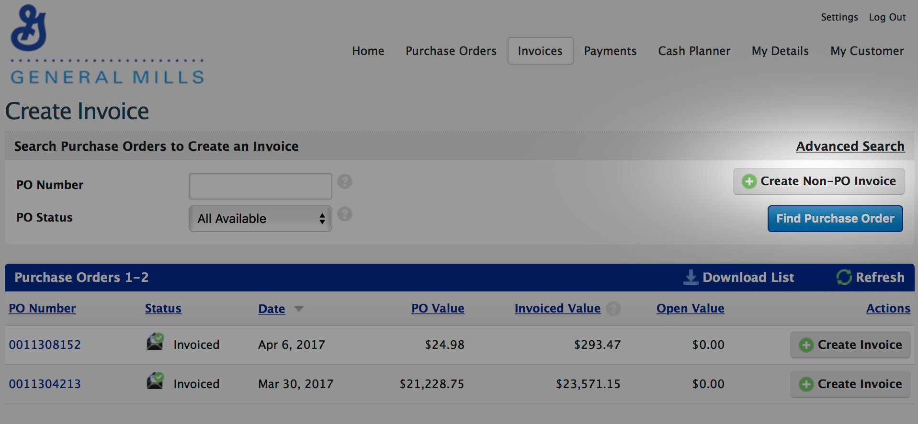Click the Log Out link
Image resolution: width=918 pixels, height=424 pixels.
point(887,17)
